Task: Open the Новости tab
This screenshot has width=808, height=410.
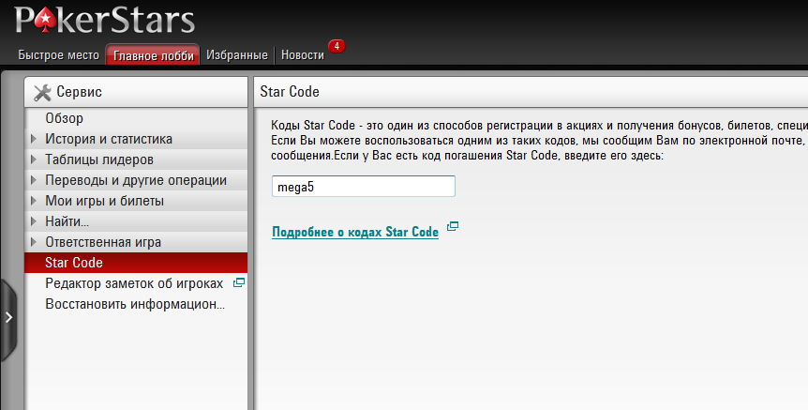Action: [x=303, y=55]
